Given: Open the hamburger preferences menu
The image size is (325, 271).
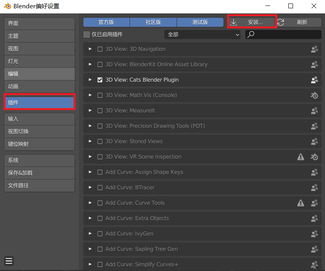Looking at the screenshot, I should tap(9, 261).
